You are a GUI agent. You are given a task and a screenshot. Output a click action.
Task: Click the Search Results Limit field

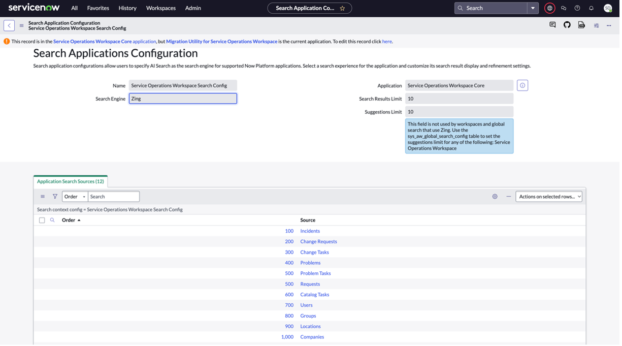tap(461, 99)
